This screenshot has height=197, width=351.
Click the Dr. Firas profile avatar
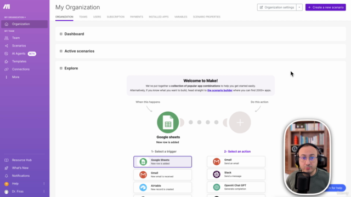[7, 192]
